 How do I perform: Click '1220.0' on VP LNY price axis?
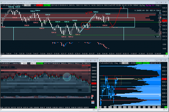coord(164,100)
